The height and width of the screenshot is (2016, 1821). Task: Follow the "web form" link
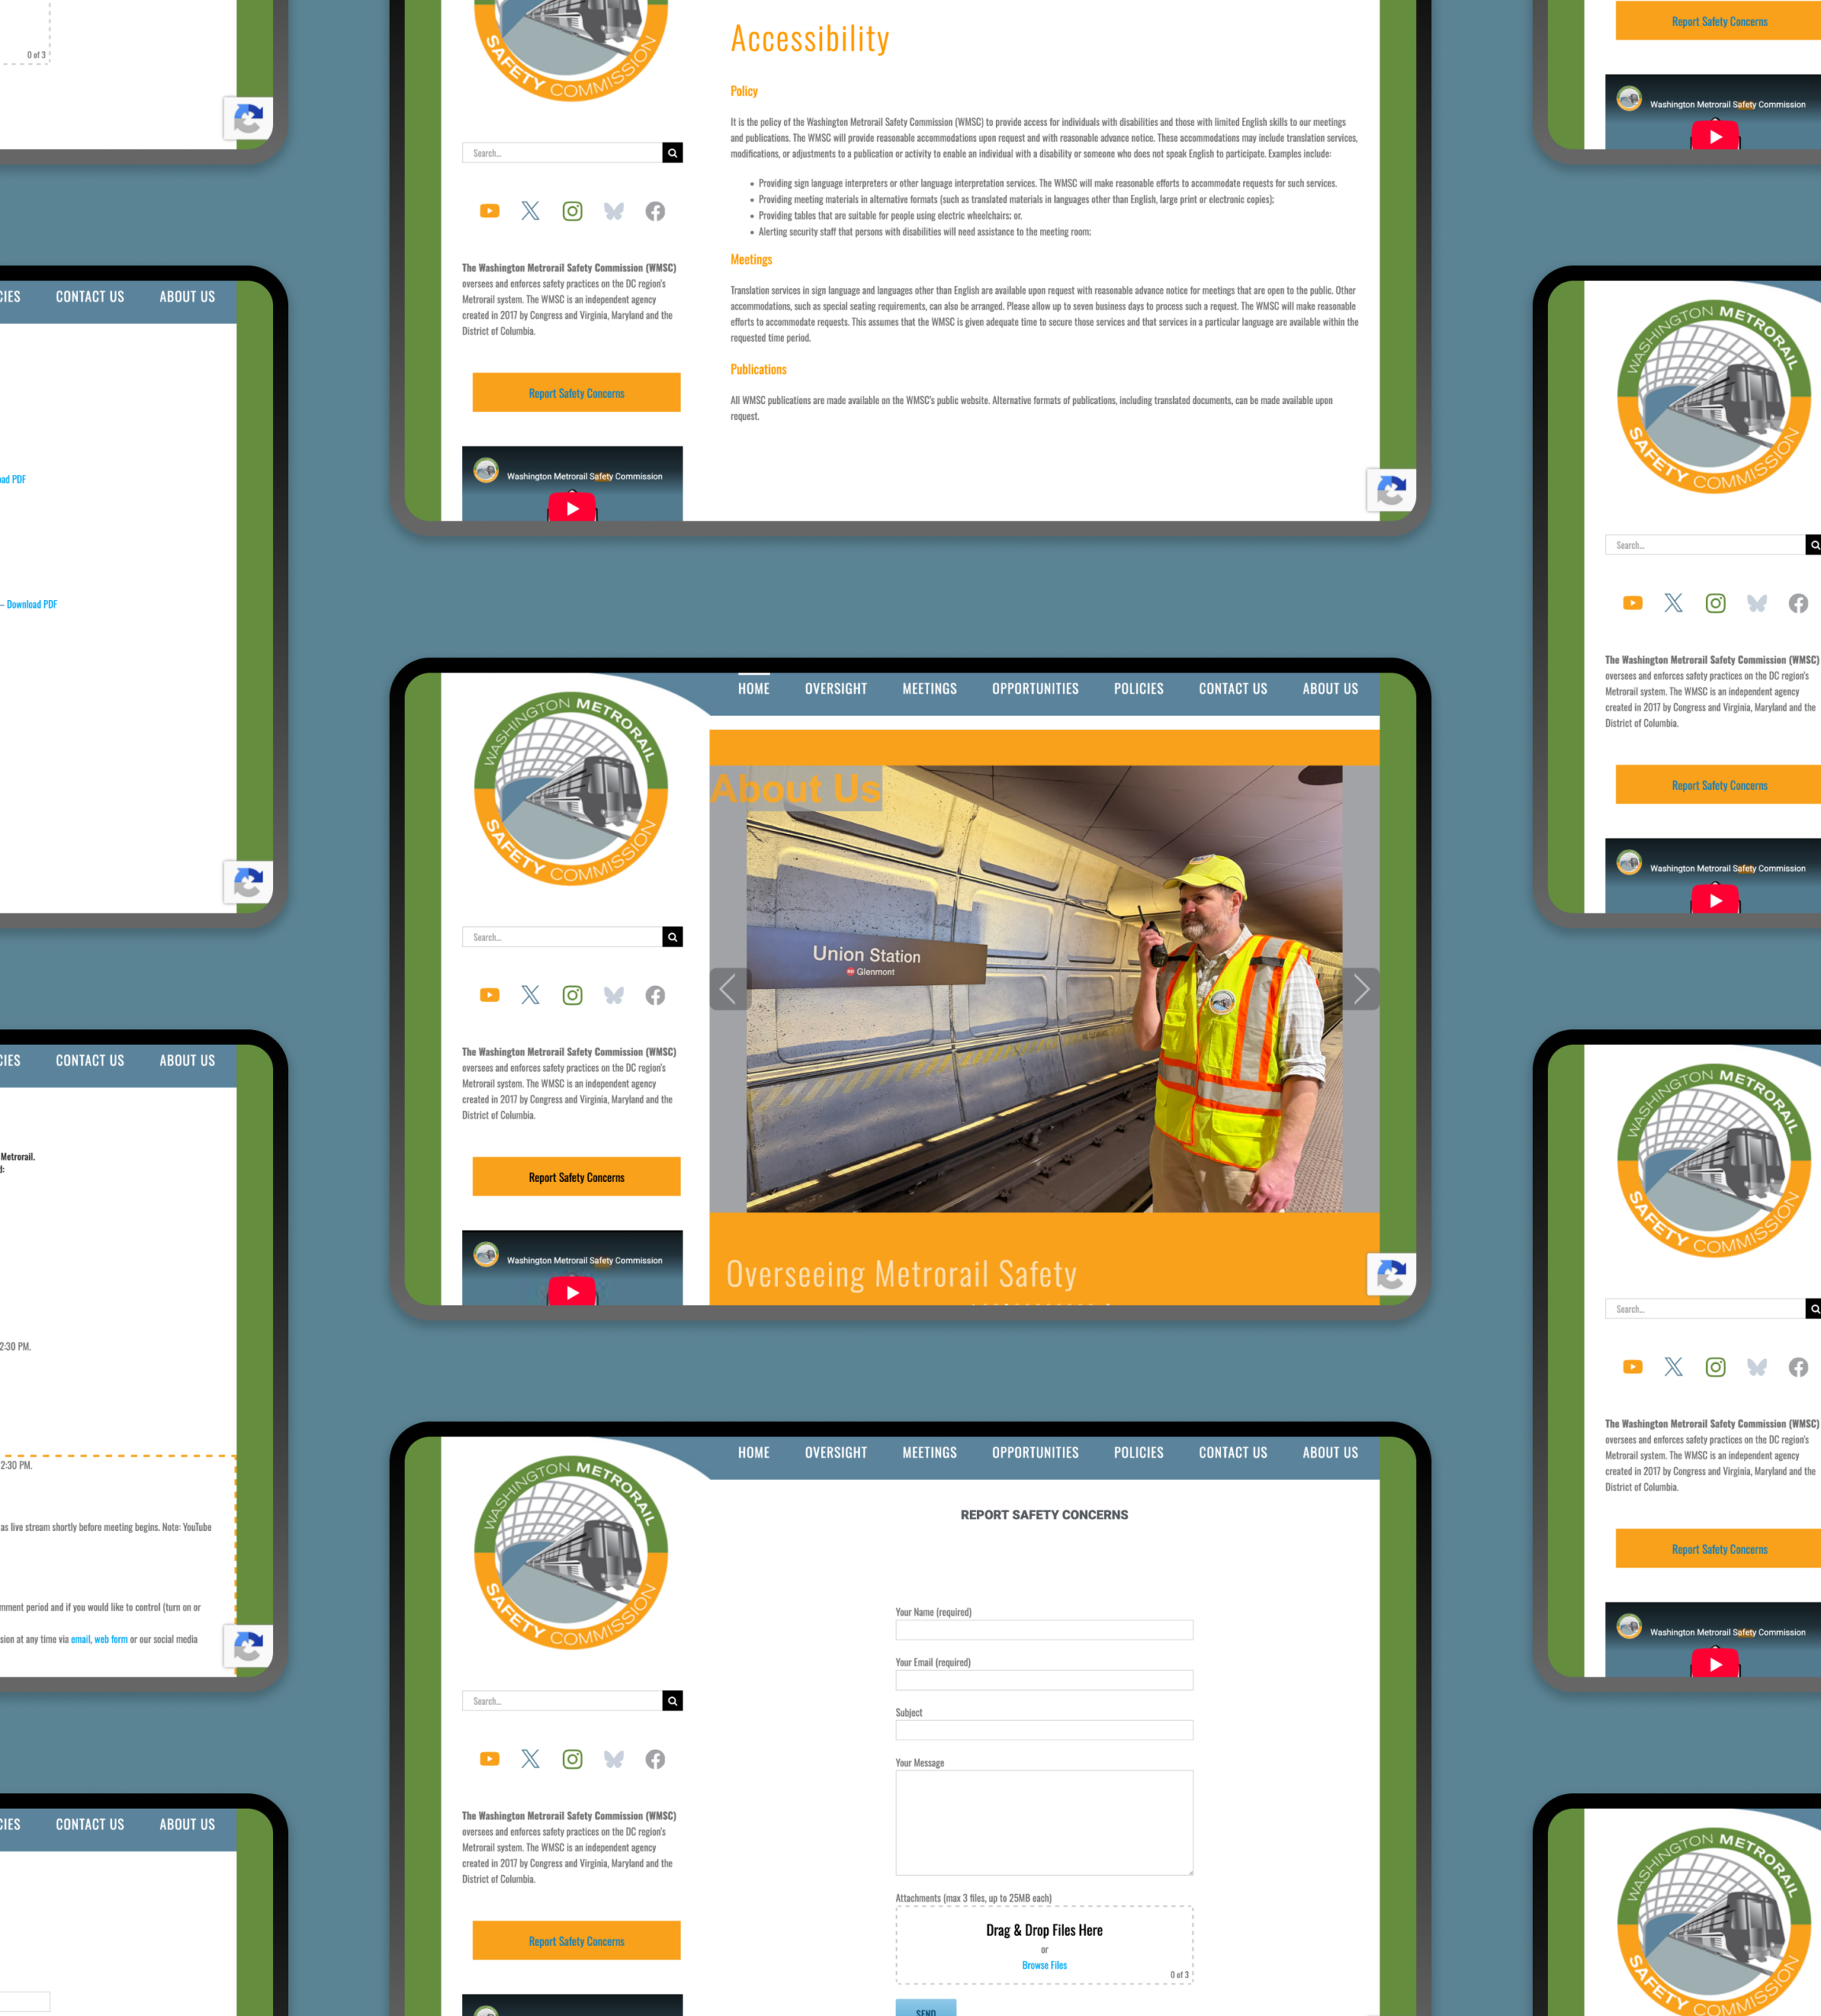111,1640
